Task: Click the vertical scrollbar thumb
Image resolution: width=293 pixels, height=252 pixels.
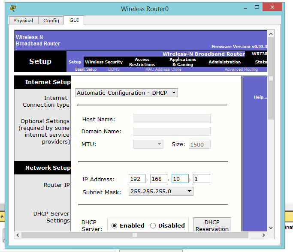Action: 271,78
